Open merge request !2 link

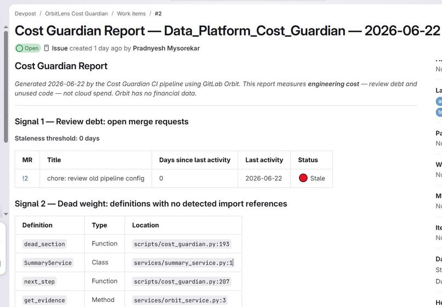point(25,178)
